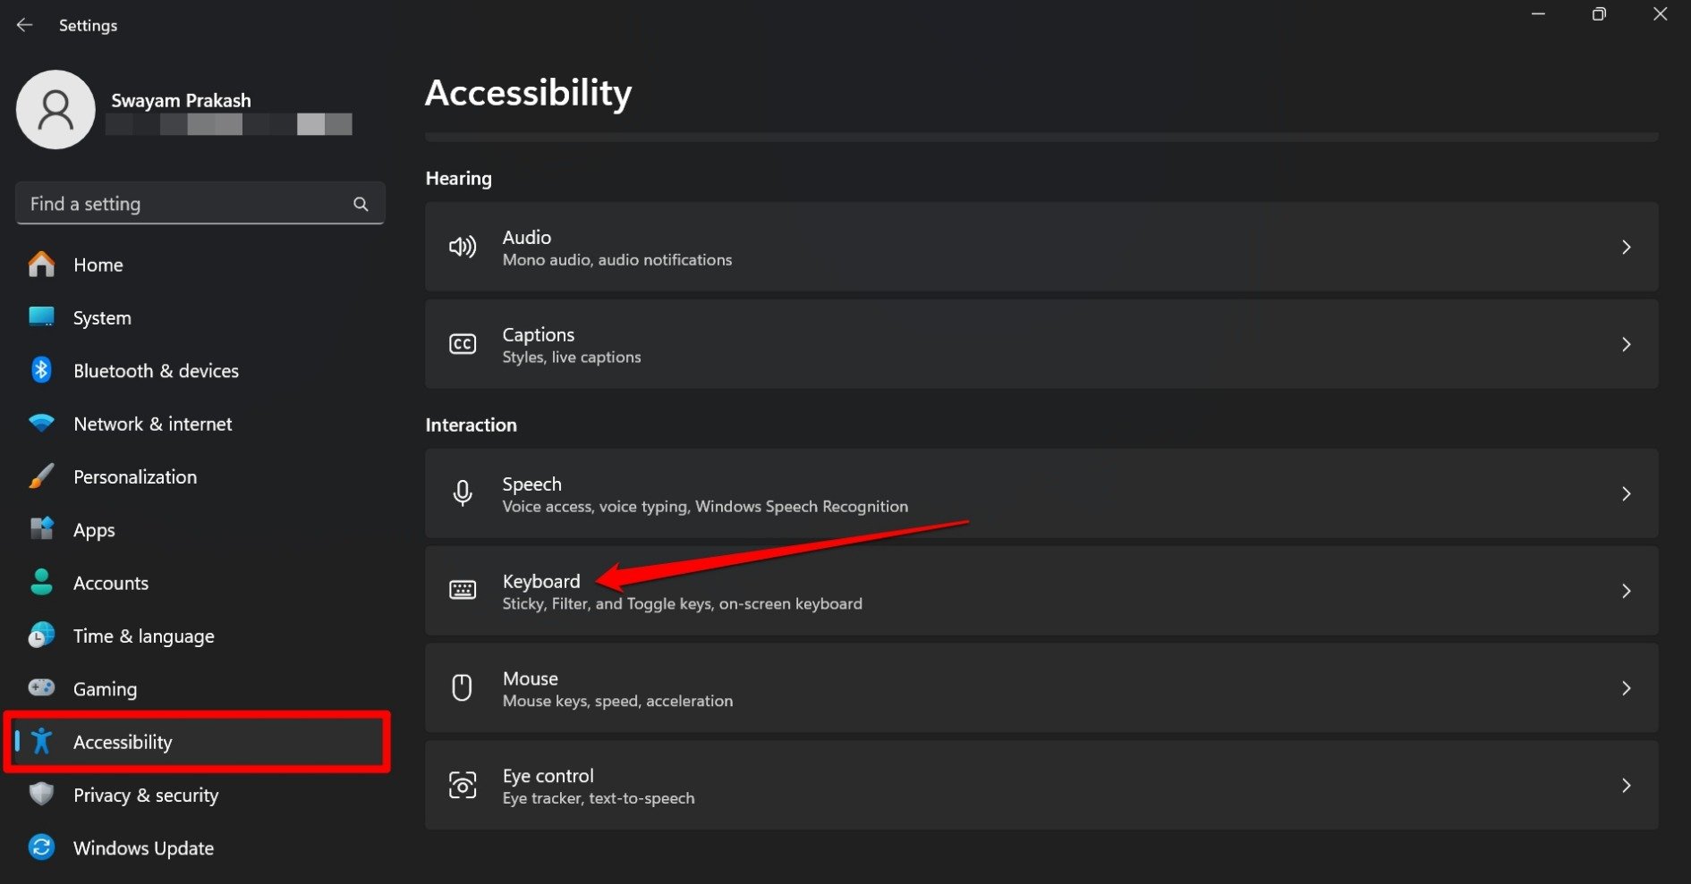This screenshot has height=884, width=1691.
Task: Click the Captions CC icon
Action: click(463, 344)
